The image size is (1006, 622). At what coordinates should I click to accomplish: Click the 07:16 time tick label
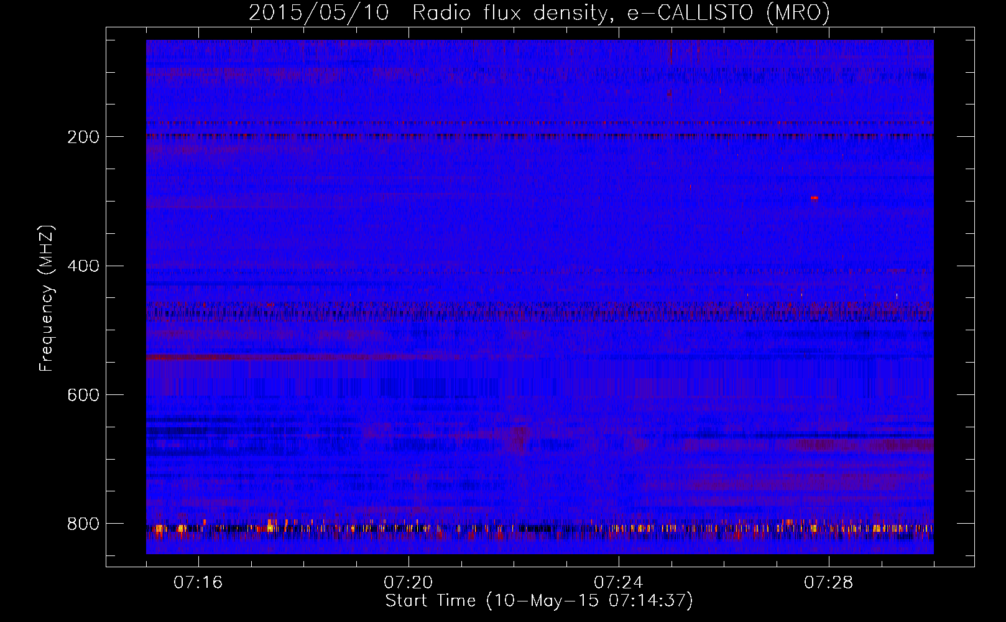click(x=198, y=583)
